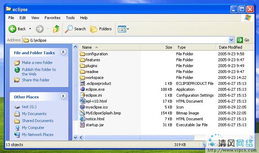
Task: Click "13 objects" in the status bar
Action: point(14,145)
